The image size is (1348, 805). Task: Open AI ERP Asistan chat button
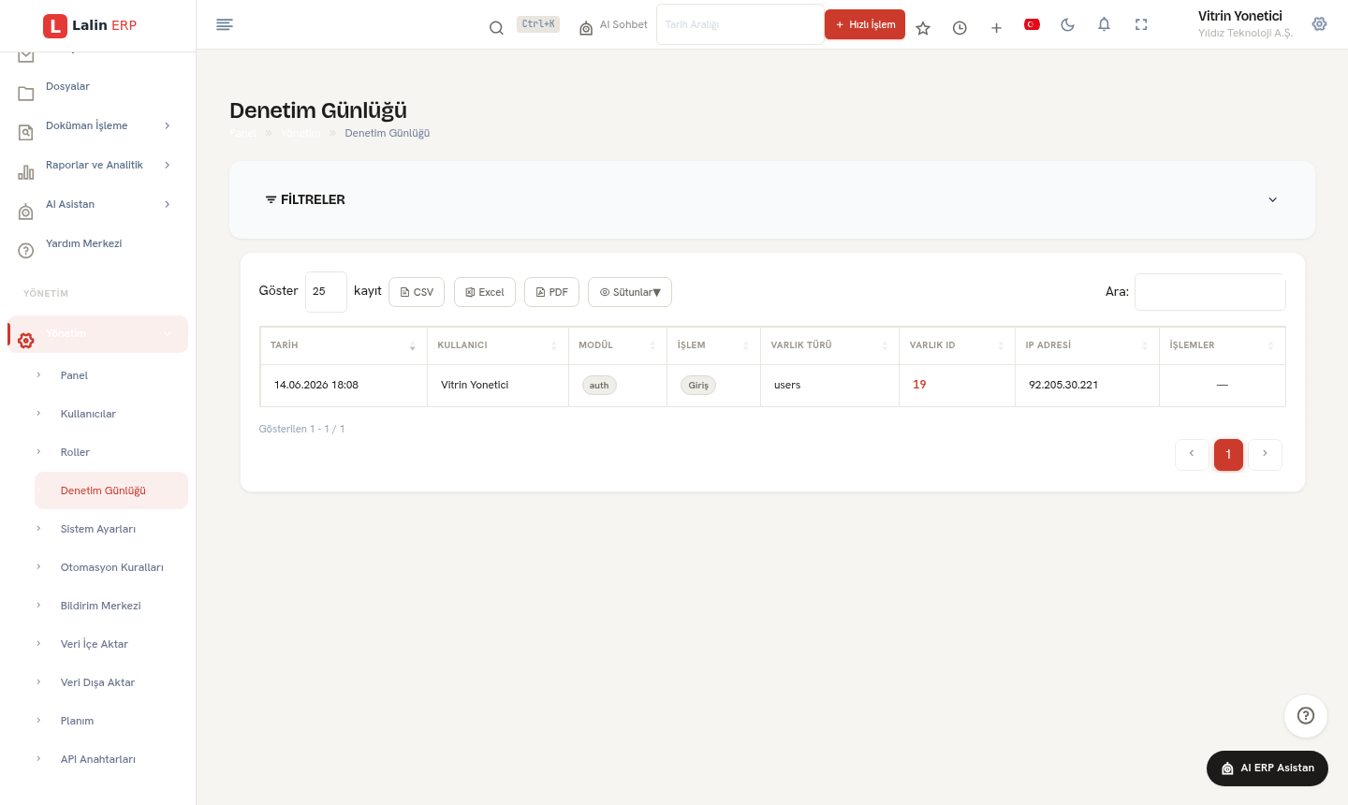(x=1267, y=768)
